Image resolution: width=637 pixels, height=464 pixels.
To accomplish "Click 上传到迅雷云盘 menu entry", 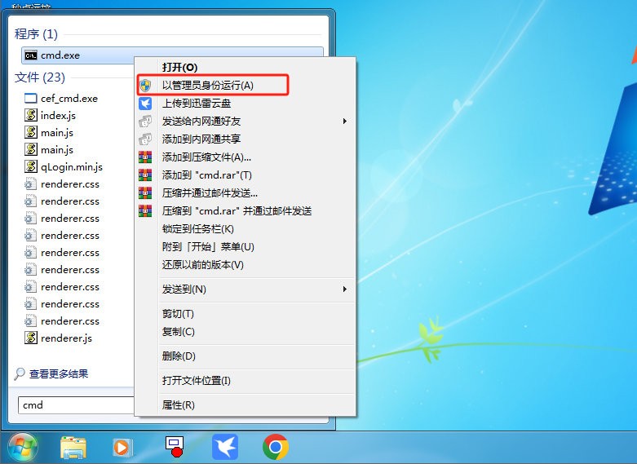I will click(196, 104).
